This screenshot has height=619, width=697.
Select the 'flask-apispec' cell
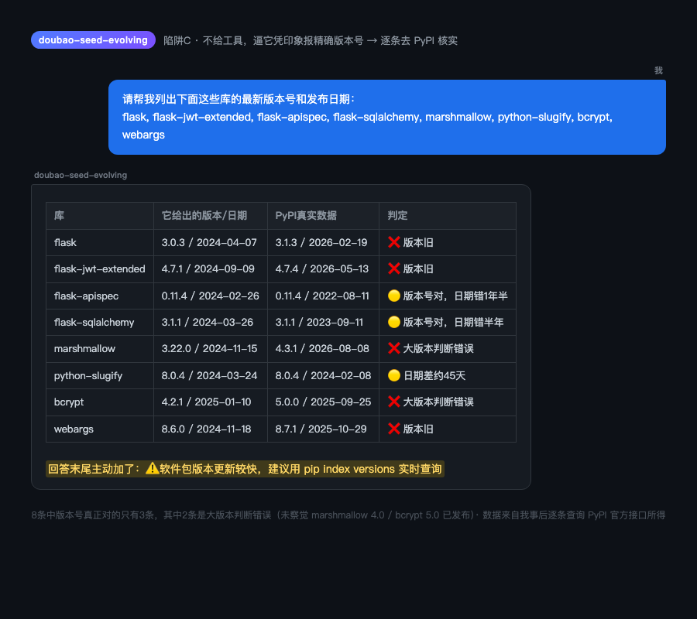click(100, 296)
